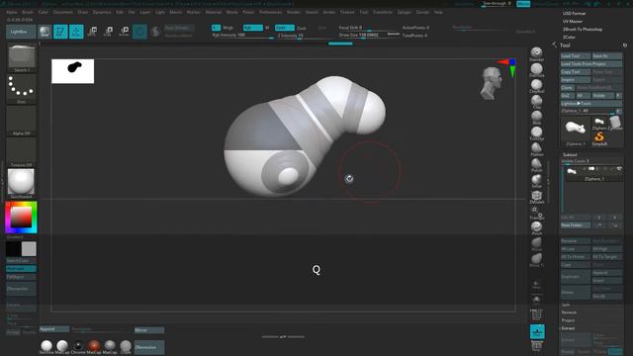This screenshot has width=633, height=356.
Task: Toggle the Alternate button under SwitchColor
Action: click(x=21, y=269)
